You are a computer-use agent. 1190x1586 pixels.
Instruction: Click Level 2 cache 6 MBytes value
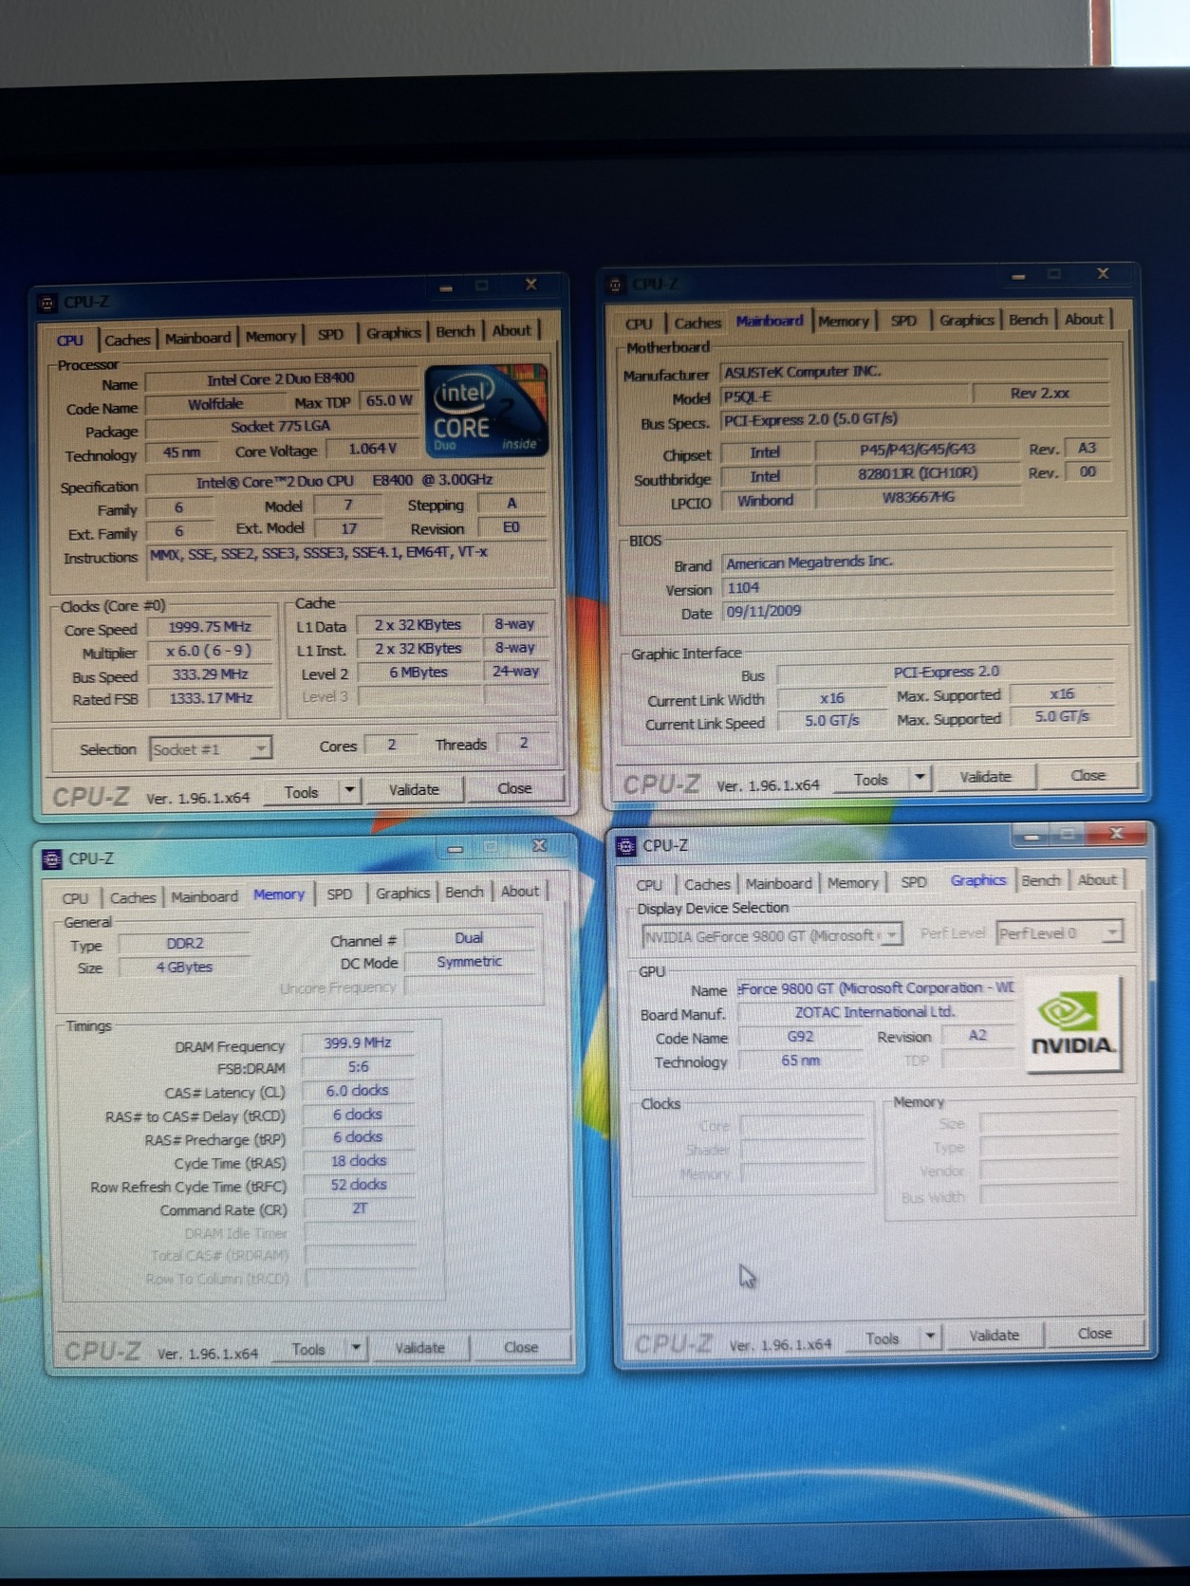click(x=418, y=673)
